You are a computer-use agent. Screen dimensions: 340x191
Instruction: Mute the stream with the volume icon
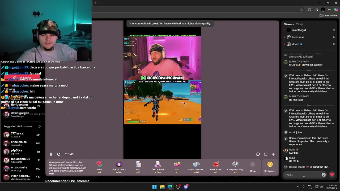274,154
